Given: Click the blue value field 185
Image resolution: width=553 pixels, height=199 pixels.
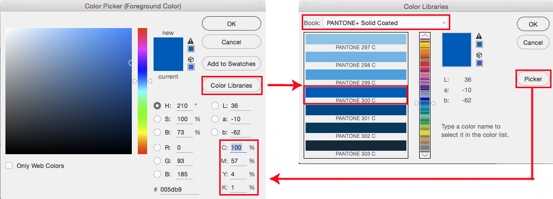Looking at the screenshot, I should tap(184, 174).
